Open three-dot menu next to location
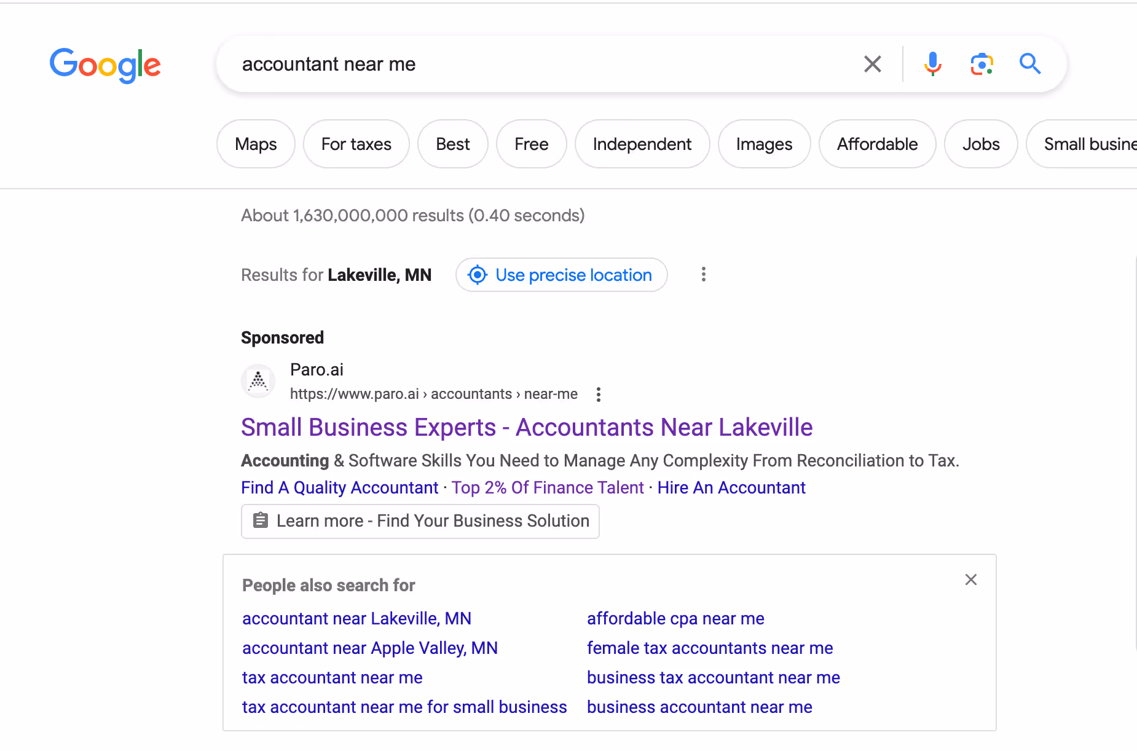Screen dimensions: 1137x751 click(x=704, y=274)
